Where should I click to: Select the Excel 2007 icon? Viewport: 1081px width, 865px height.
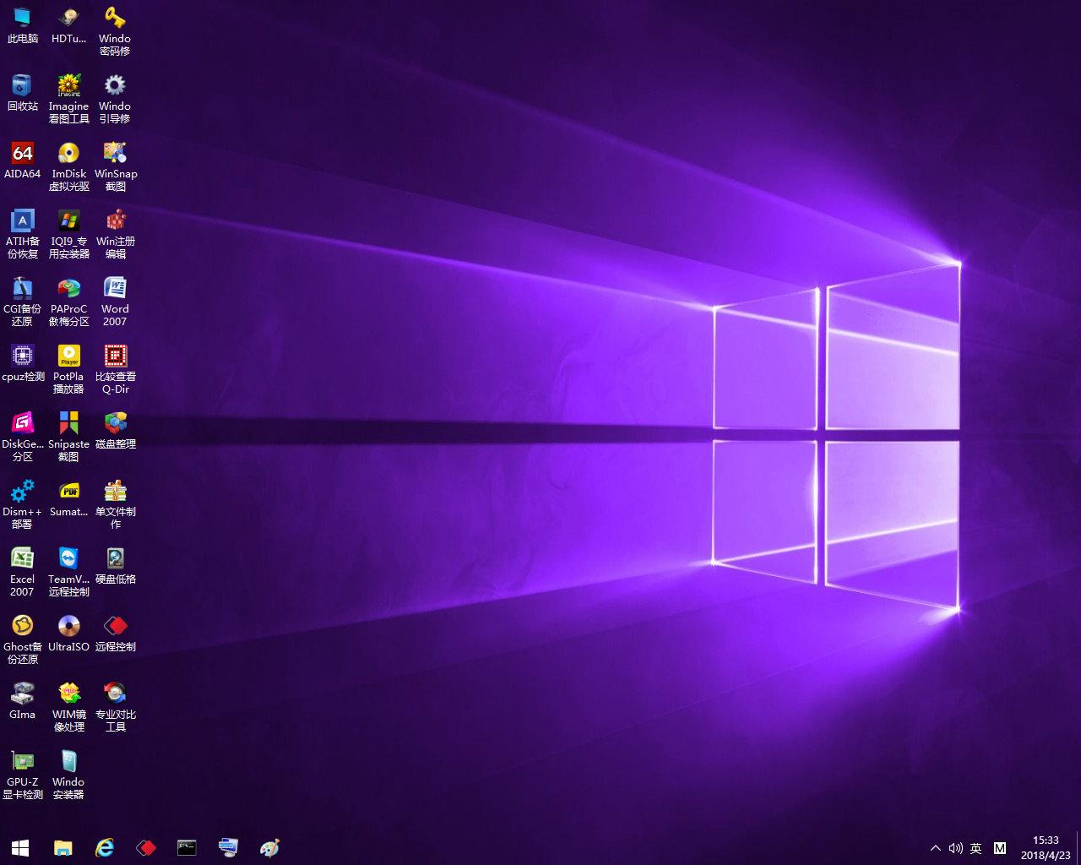tap(22, 572)
